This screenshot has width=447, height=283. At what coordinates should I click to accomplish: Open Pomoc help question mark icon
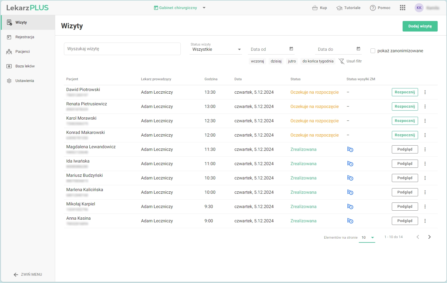tap(373, 8)
